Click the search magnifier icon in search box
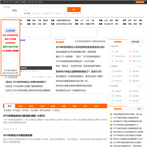Viewport: 147px width, 147px height. 26,10
